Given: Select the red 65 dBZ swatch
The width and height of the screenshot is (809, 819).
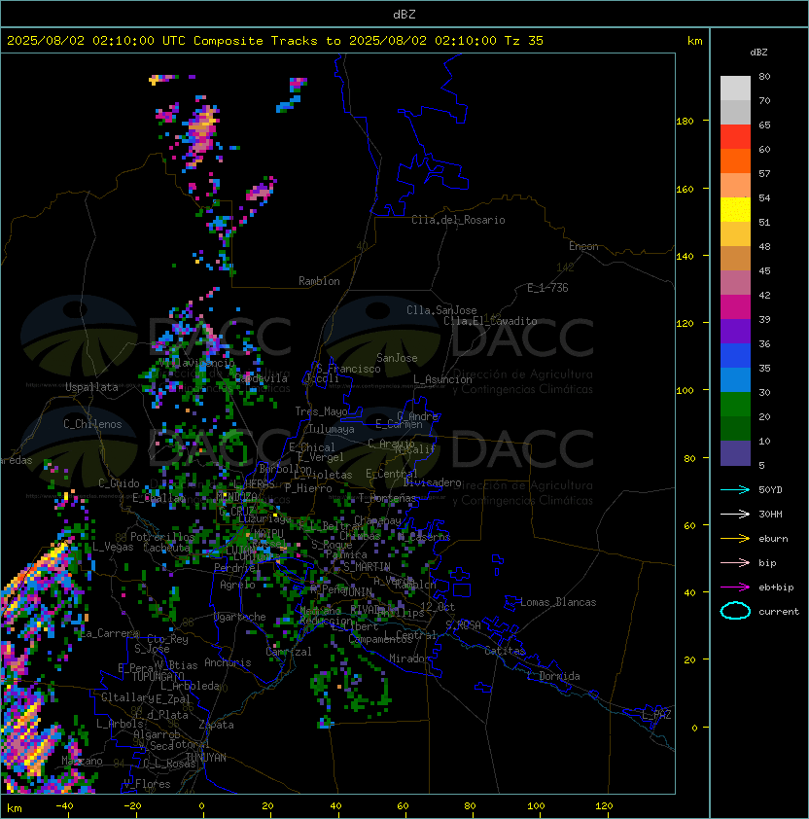Looking at the screenshot, I should point(735,136).
